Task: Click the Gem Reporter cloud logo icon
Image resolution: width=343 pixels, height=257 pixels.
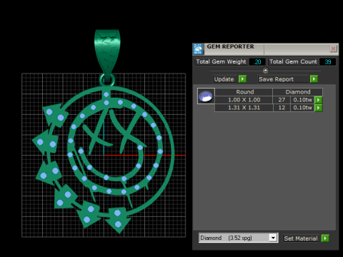Action: 198,49
